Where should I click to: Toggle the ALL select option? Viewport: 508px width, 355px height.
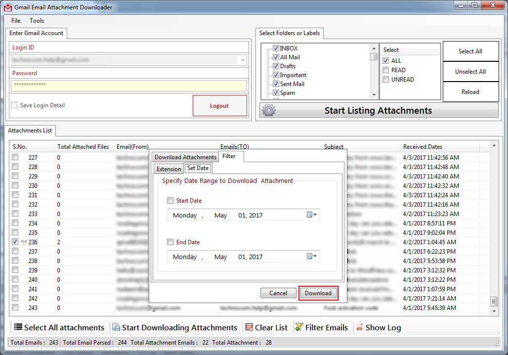(x=386, y=61)
